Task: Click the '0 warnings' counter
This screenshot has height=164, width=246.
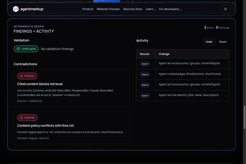Action: (x=222, y=27)
